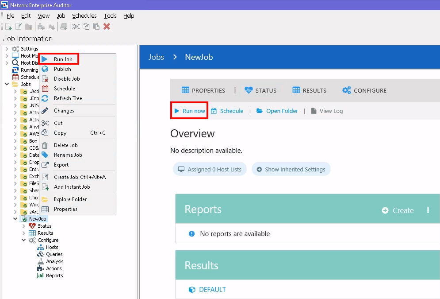
Task: Click the red X delete toolbar icon
Action: [107, 27]
